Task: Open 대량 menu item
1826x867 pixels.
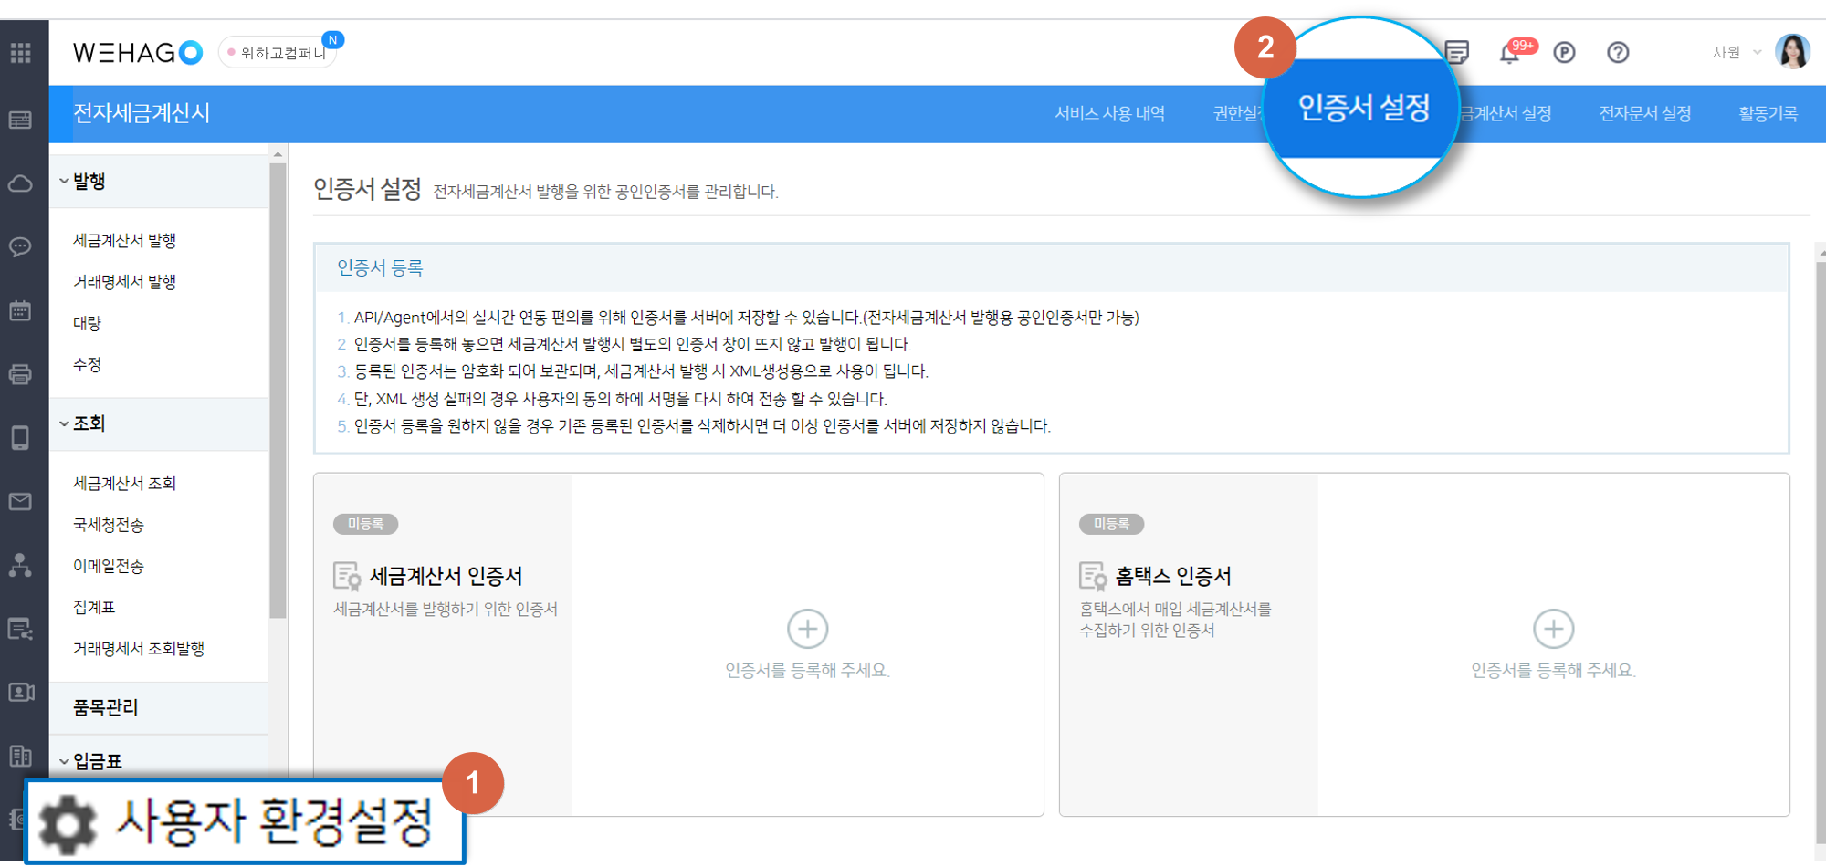Action: 88,323
